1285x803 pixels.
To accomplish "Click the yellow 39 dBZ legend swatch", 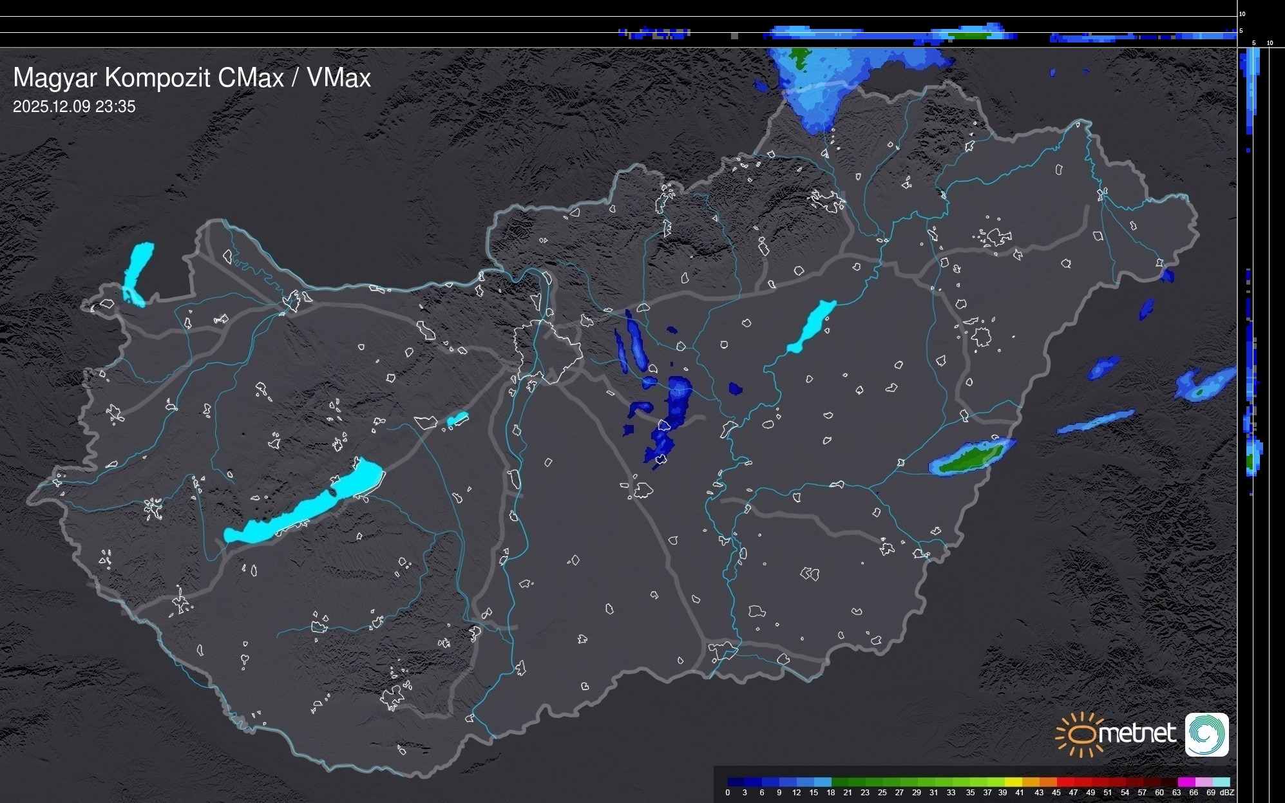I will click(1013, 782).
